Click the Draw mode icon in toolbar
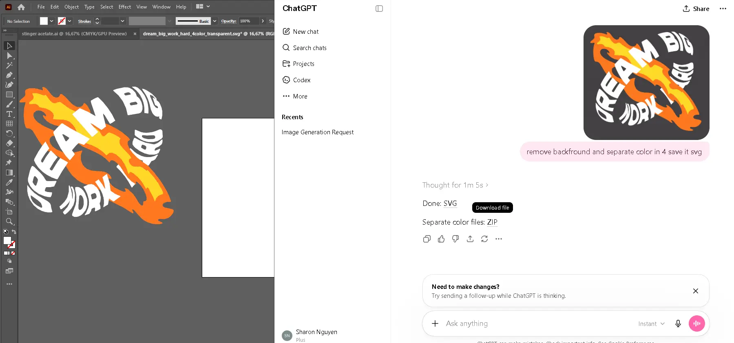 [9, 261]
